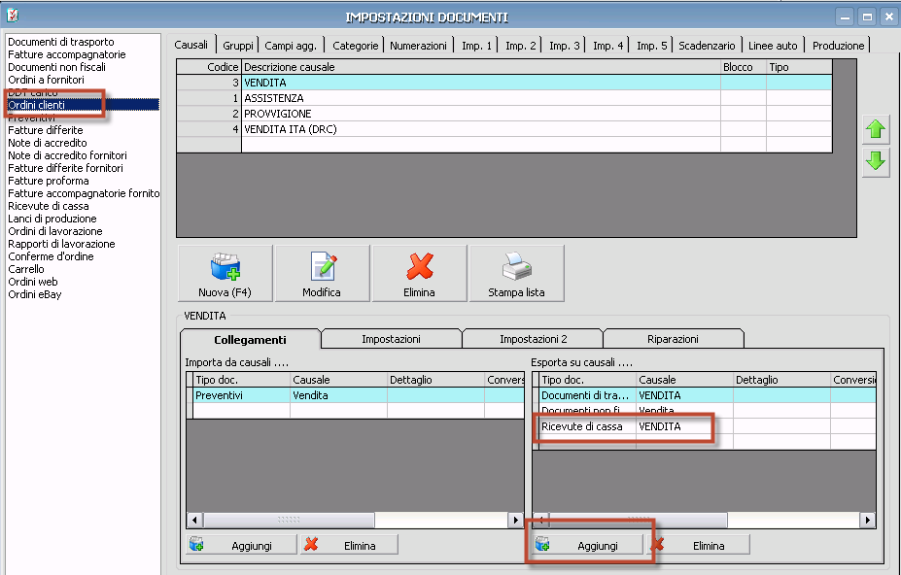Click the Nuova (F4) new causale button
Viewport: 901px width, 575px height.
pos(225,273)
